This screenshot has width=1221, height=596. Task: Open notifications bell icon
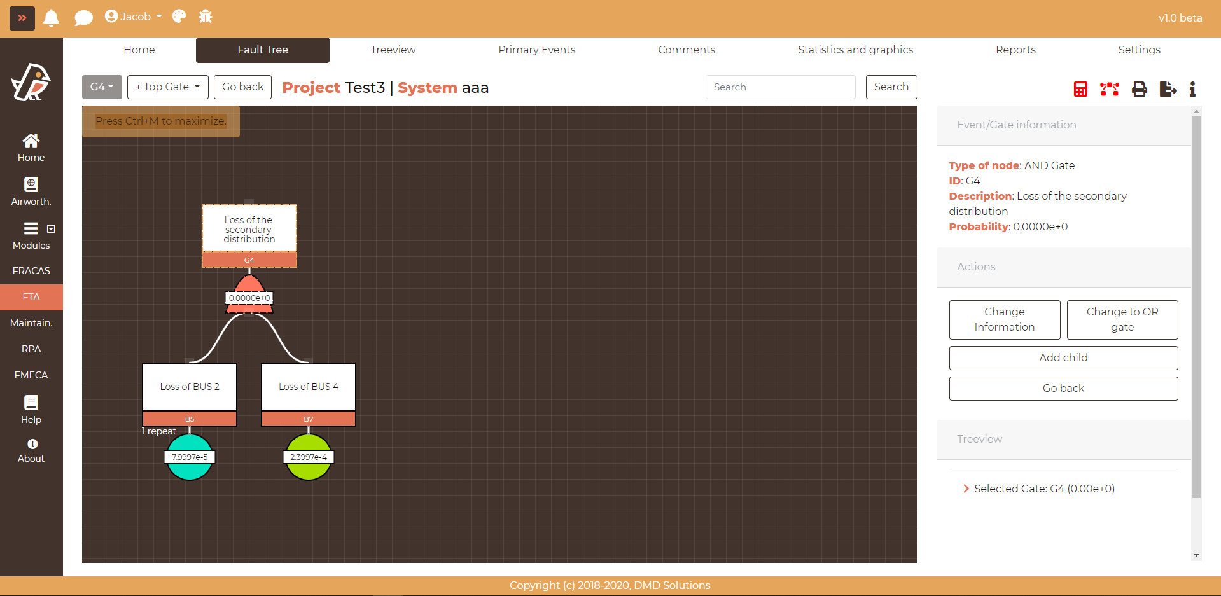coord(51,18)
